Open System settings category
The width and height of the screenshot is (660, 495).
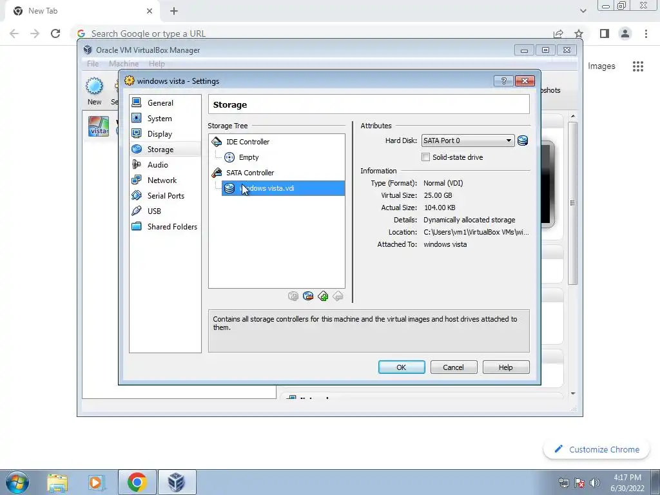tap(165, 119)
